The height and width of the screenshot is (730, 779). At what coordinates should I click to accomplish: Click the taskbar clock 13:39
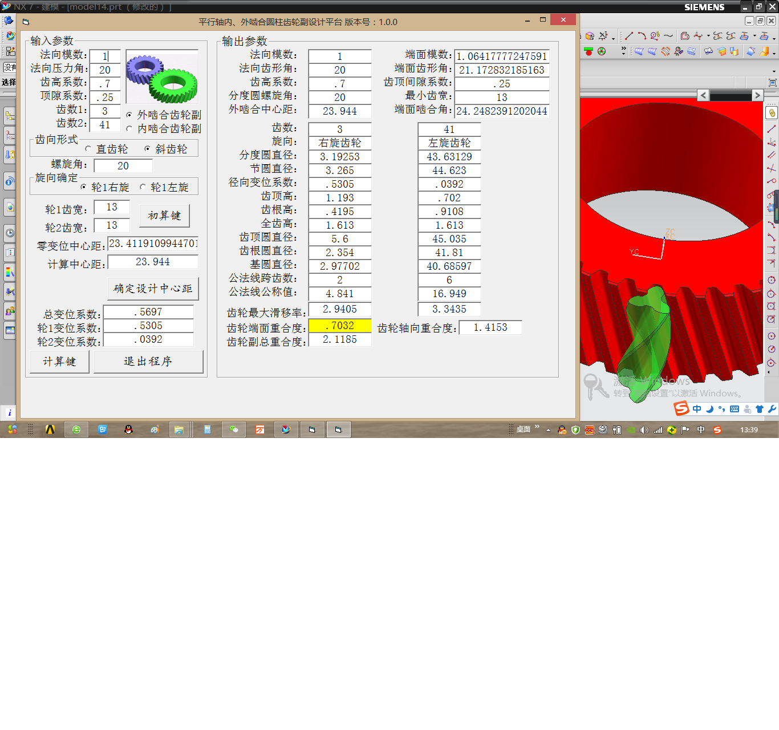749,430
